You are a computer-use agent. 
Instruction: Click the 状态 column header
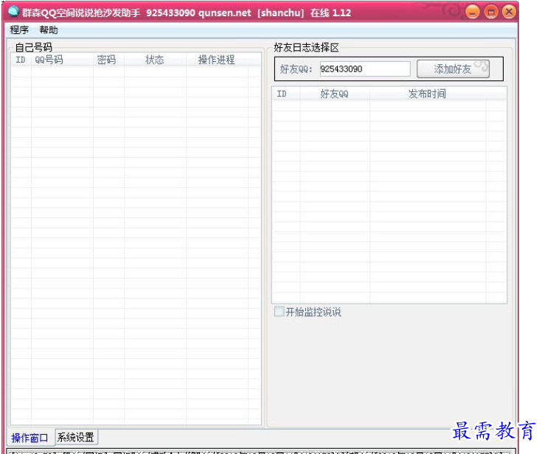[x=155, y=60]
